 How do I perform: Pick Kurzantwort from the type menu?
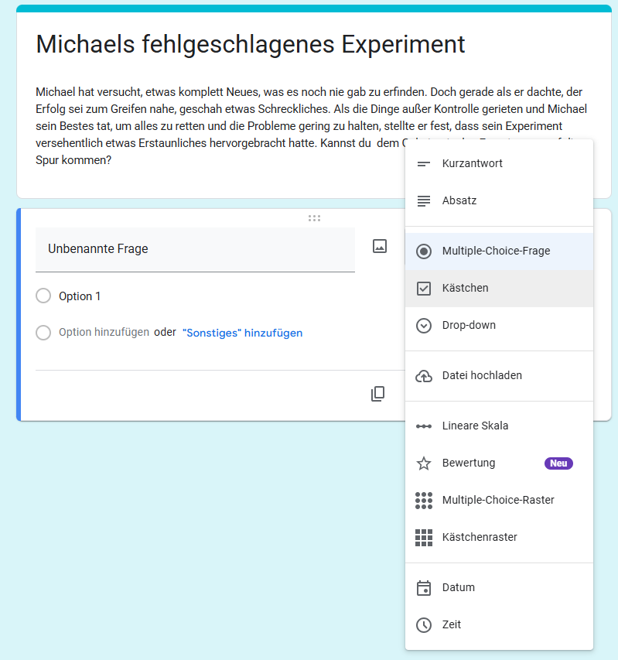pos(472,164)
